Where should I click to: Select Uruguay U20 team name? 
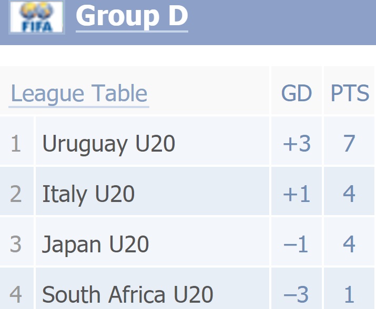click(x=109, y=144)
